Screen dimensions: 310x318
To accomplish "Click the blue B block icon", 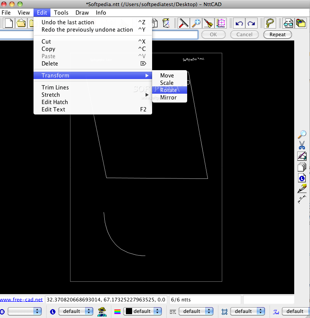I will [x=2, y=312].
